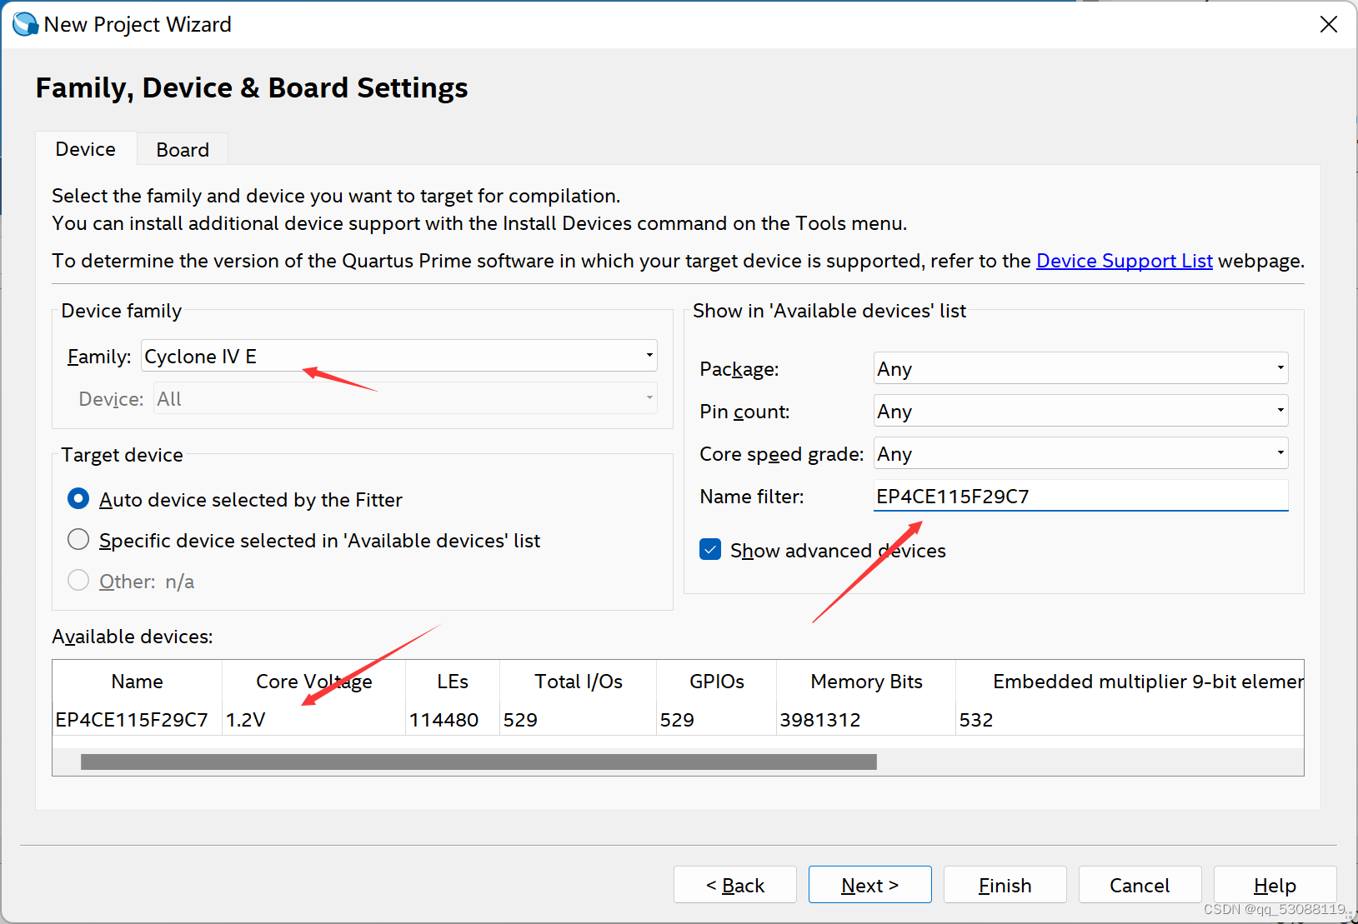Image resolution: width=1358 pixels, height=924 pixels.
Task: Select Specific device in Available devices list option
Action: (x=78, y=540)
